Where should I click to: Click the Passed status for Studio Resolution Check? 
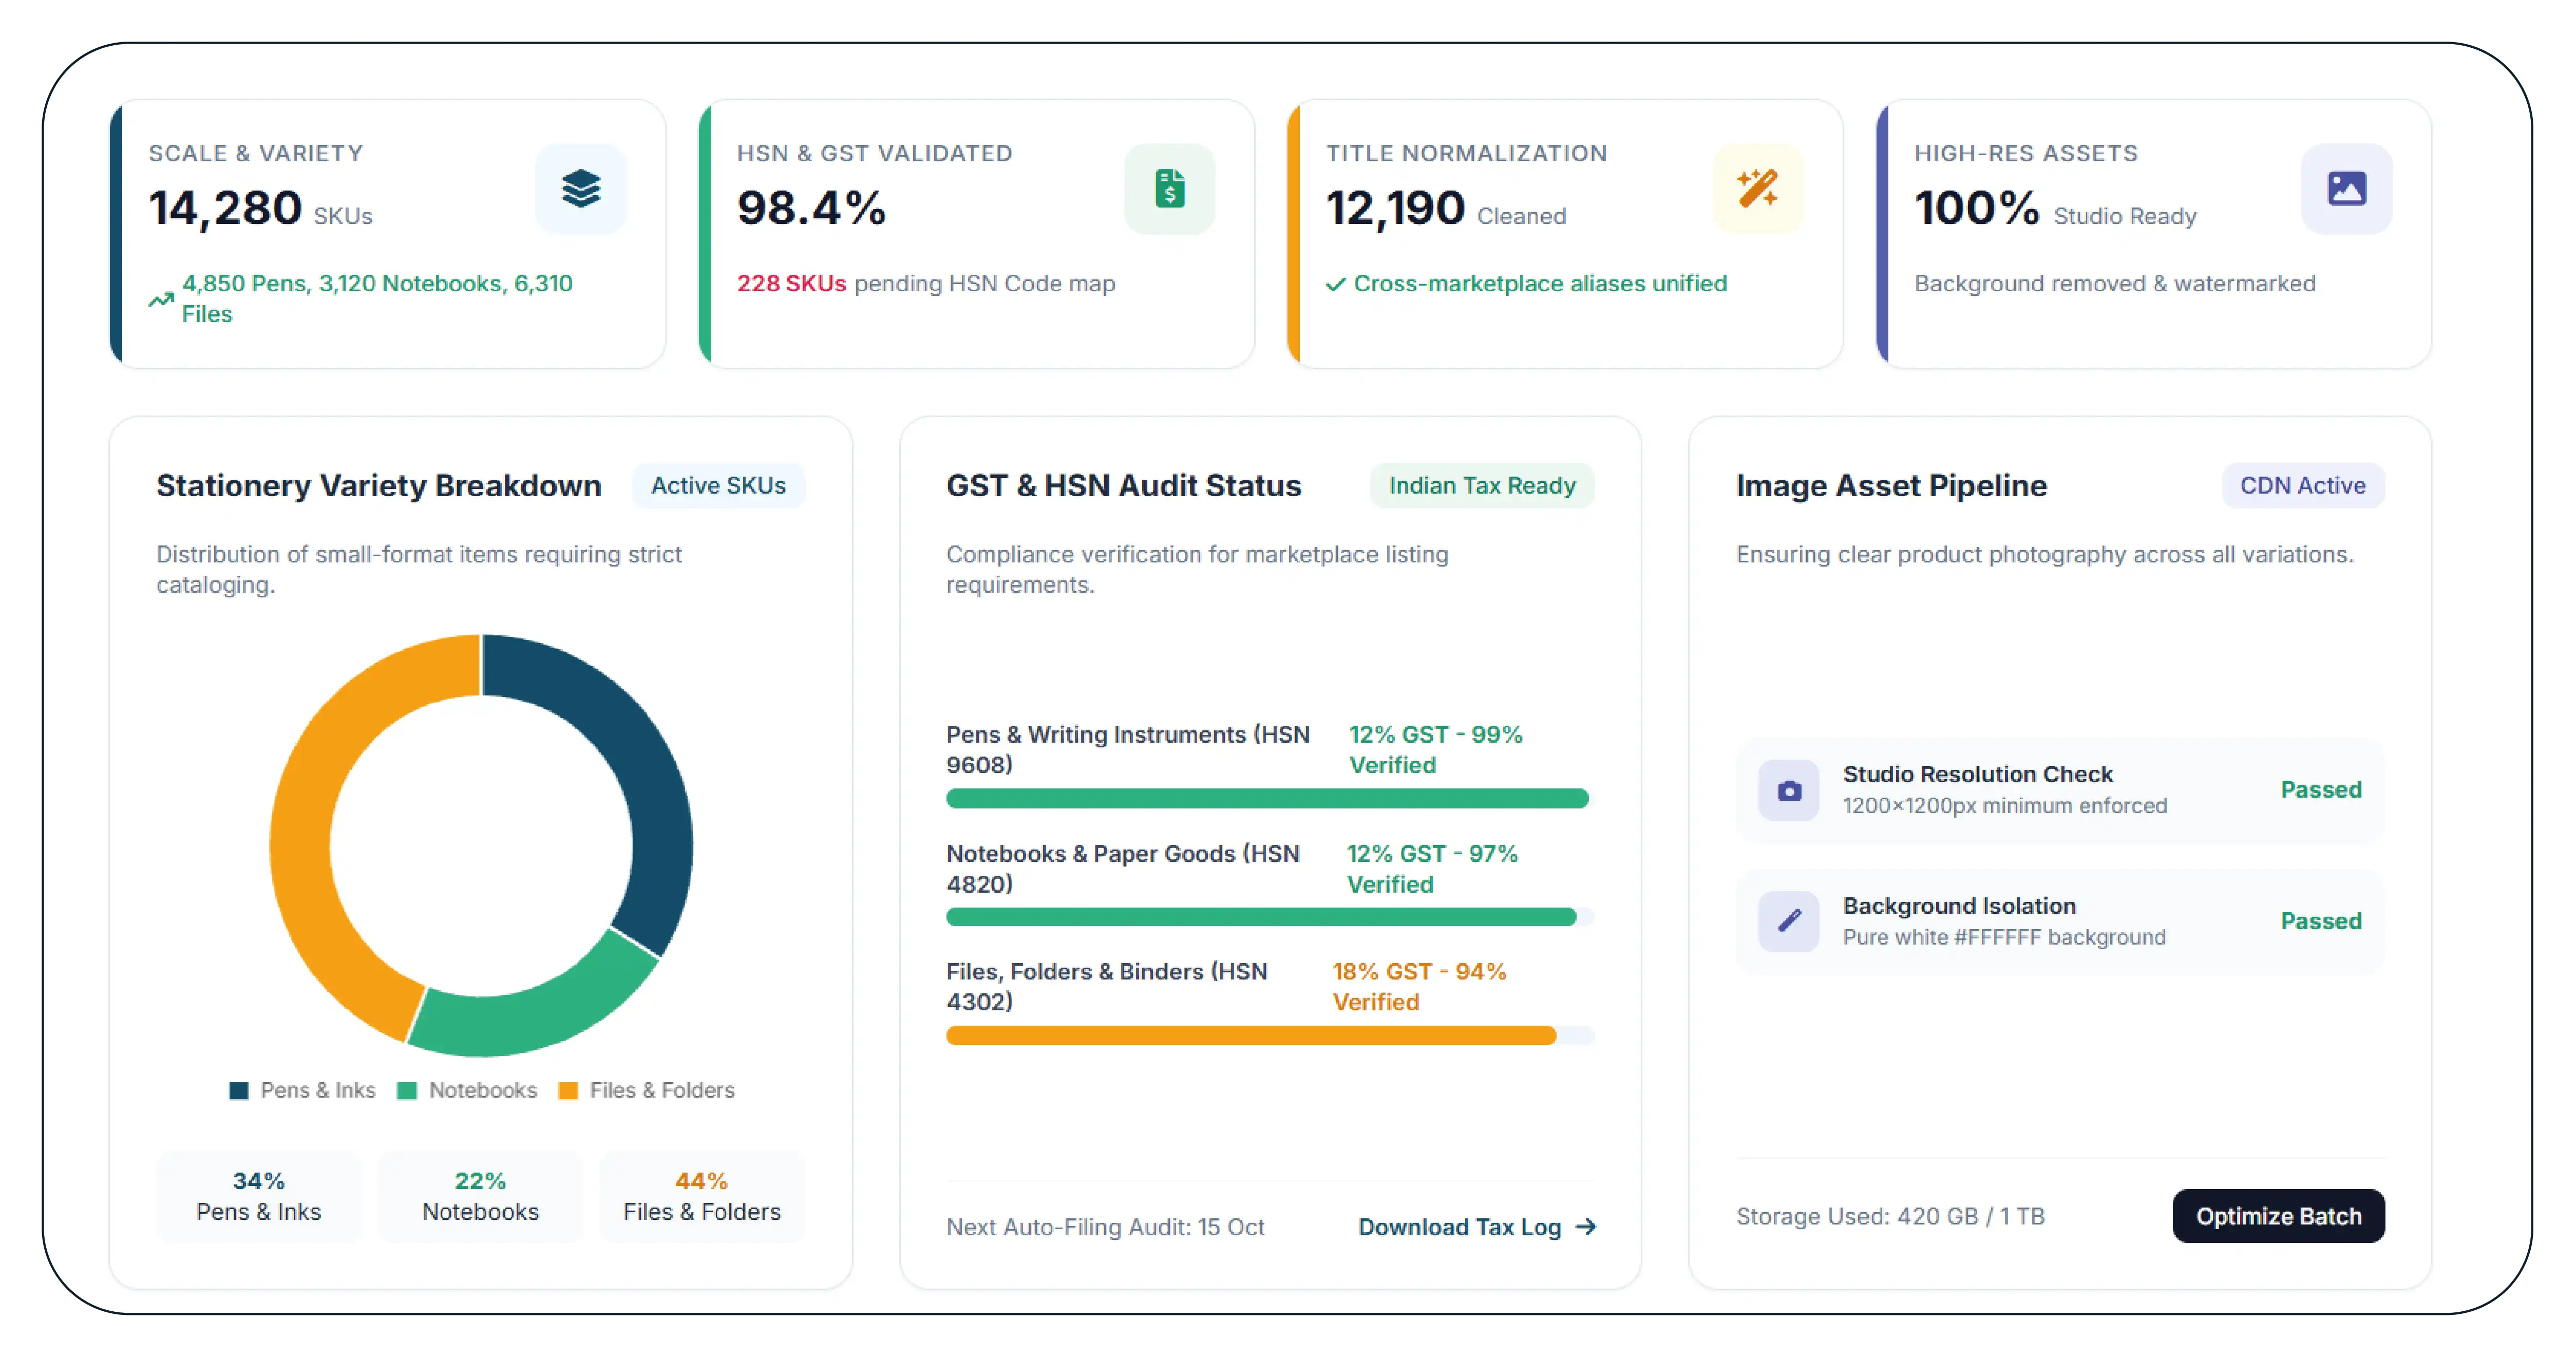[2320, 790]
